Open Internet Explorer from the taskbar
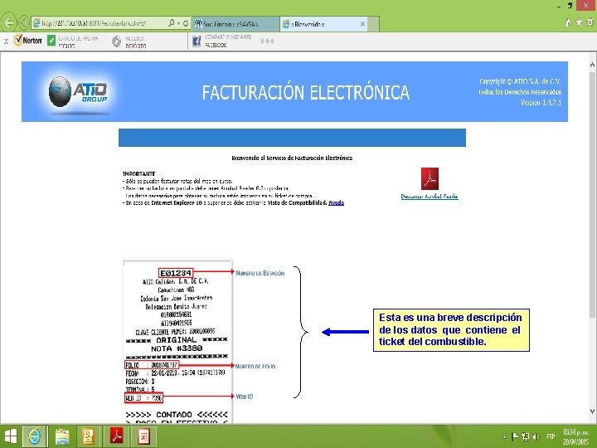This screenshot has width=597, height=448. pyautogui.click(x=35, y=436)
